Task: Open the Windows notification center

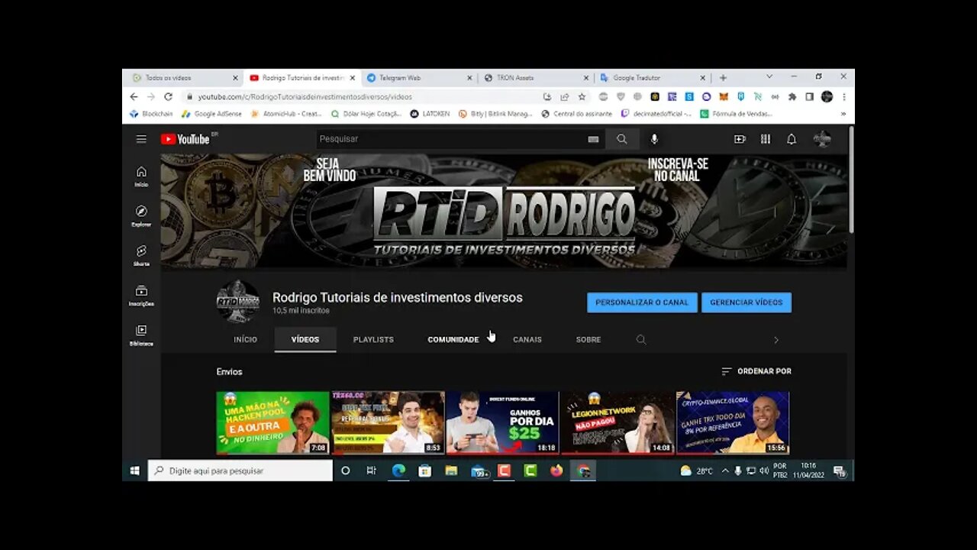Action: 840,471
